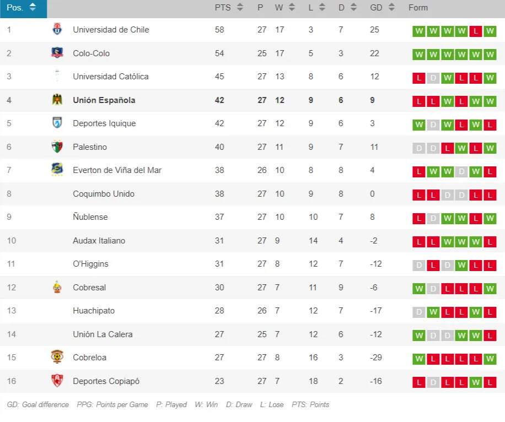505x422 pixels.
Task: Click the Universidad de Chile club crest
Action: 57,30
